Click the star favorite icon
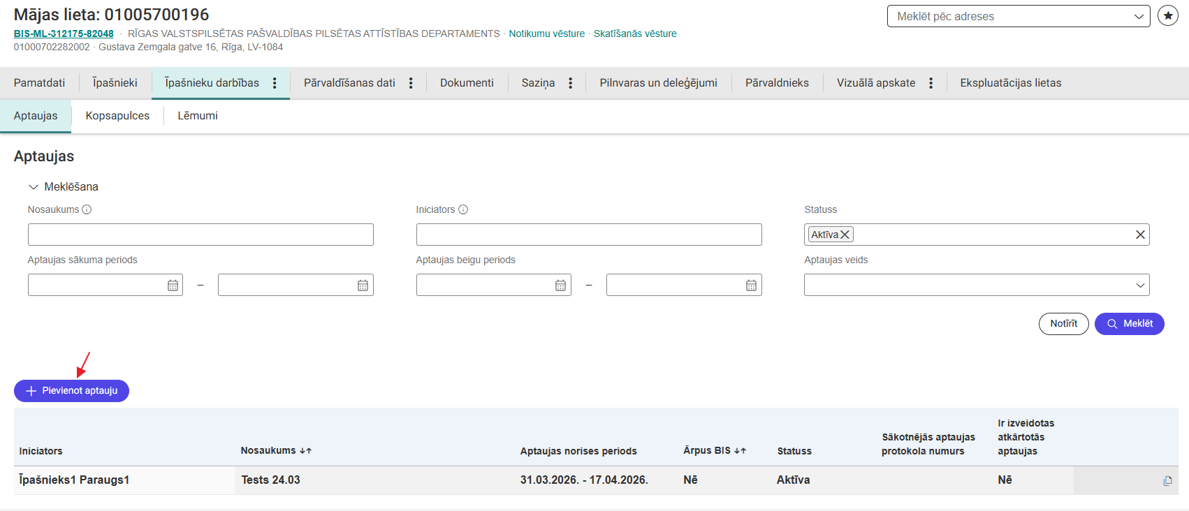 (1167, 15)
